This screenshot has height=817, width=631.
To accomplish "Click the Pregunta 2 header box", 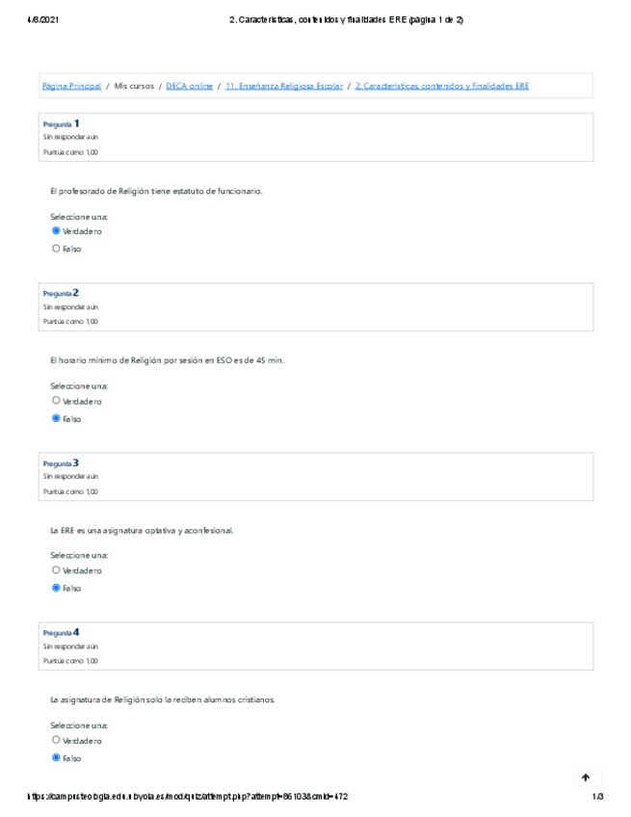I will coord(316,307).
